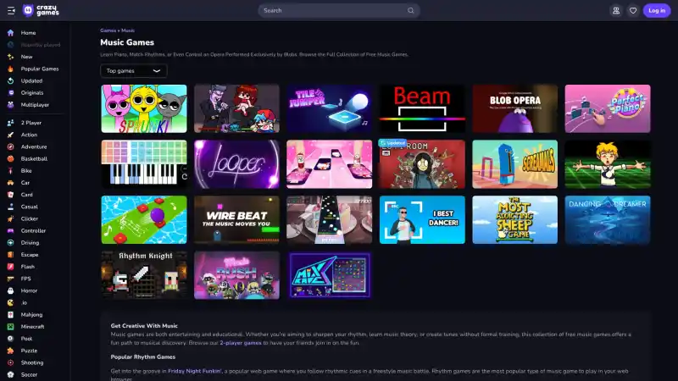Viewport: 678px width, 381px height.
Task: Click the Music breadcrumb link
Action: [x=128, y=30]
